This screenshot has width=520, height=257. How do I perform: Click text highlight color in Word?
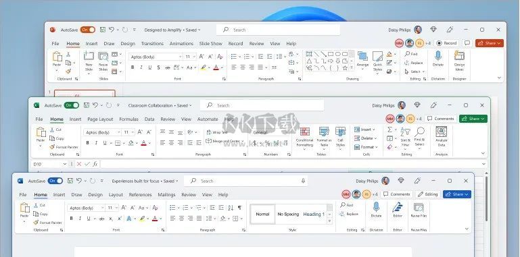click(142, 219)
